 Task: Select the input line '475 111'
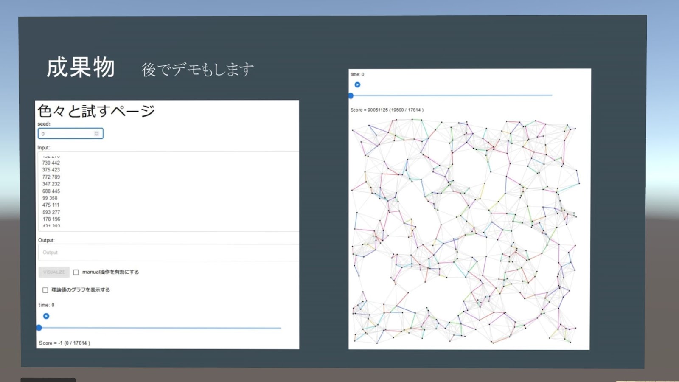pos(51,205)
